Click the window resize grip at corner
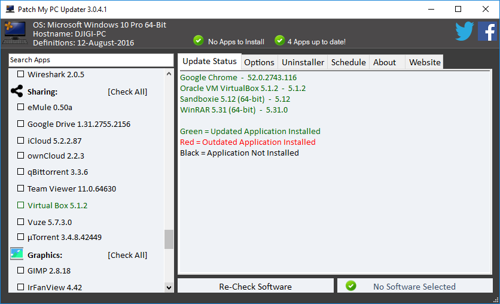 coord(496,300)
